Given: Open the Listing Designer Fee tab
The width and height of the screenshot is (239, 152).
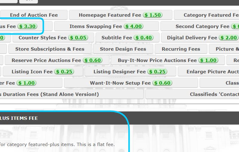Looking at the screenshot, I should coord(130,72).
